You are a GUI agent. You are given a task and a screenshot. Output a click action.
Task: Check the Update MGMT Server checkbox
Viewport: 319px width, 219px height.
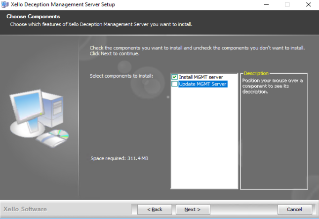click(174, 84)
